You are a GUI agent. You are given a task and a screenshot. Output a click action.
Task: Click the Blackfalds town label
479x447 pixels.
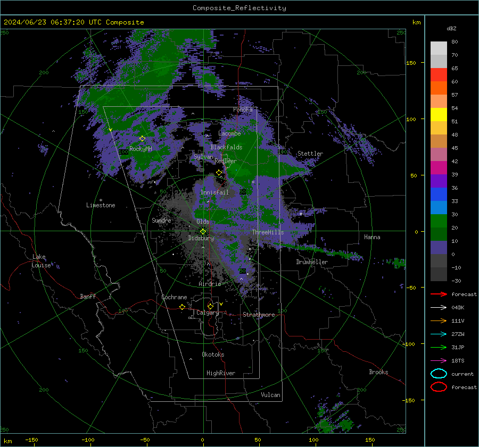click(226, 147)
